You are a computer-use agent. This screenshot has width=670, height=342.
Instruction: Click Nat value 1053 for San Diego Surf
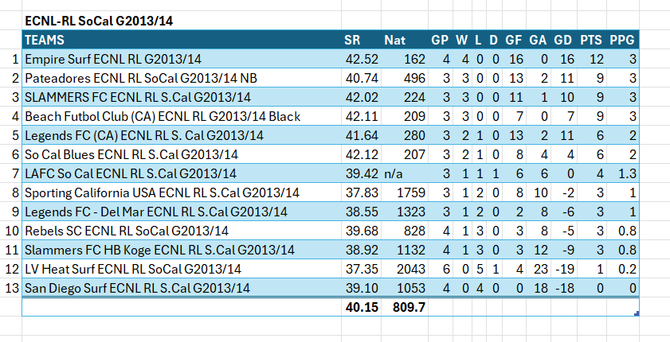404,288
